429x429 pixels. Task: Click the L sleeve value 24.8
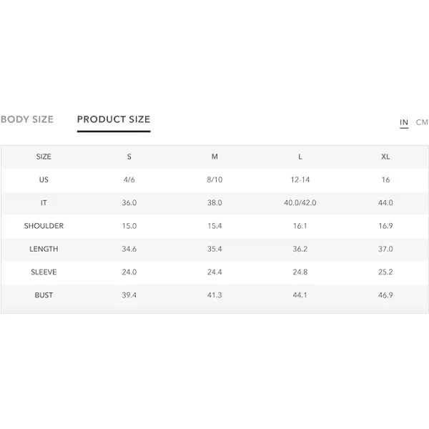click(300, 272)
